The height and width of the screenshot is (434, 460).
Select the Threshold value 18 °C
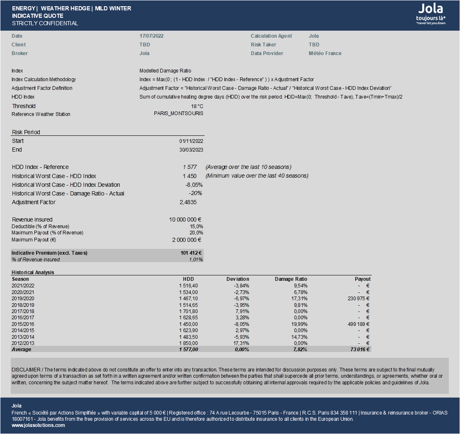pos(197,106)
